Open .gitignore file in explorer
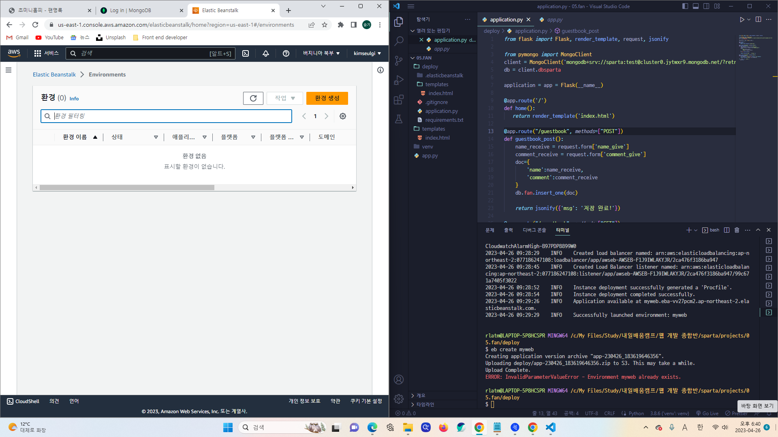The height and width of the screenshot is (437, 778). tap(436, 102)
